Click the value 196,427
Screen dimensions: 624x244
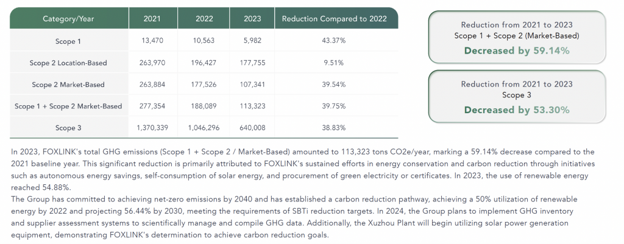[204, 63]
